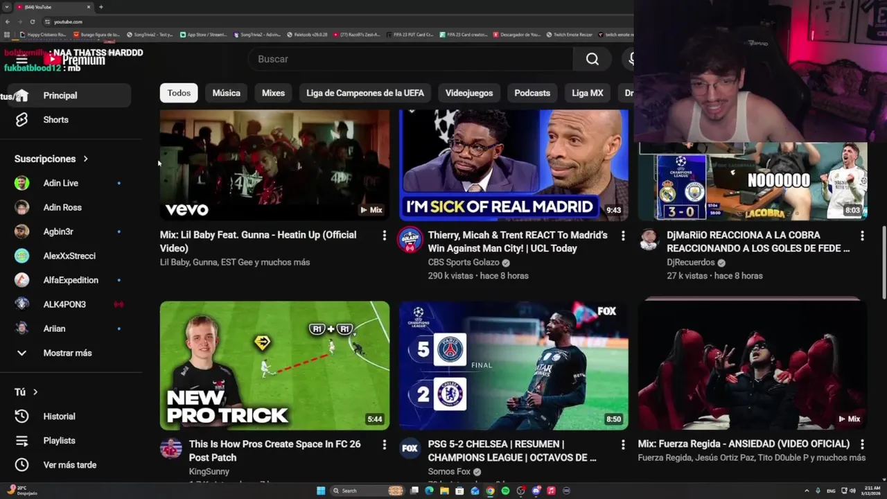Open KingSunny channel avatar
This screenshot has height=499, width=887.
[170, 448]
